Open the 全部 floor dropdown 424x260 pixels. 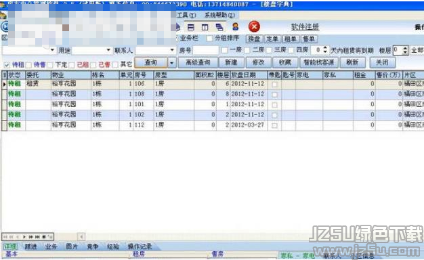417,50
